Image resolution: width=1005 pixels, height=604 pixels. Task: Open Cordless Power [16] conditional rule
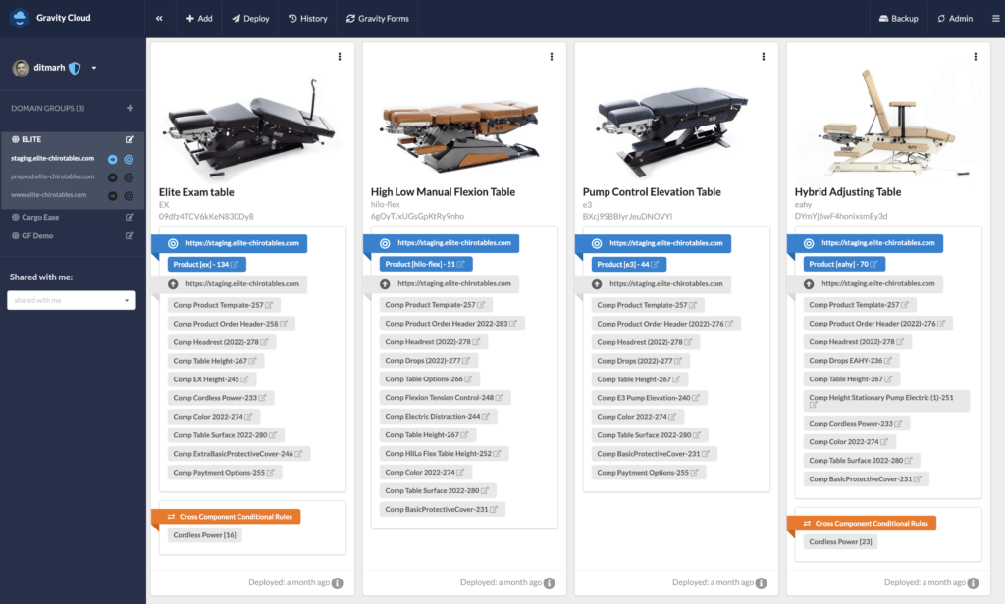click(204, 535)
